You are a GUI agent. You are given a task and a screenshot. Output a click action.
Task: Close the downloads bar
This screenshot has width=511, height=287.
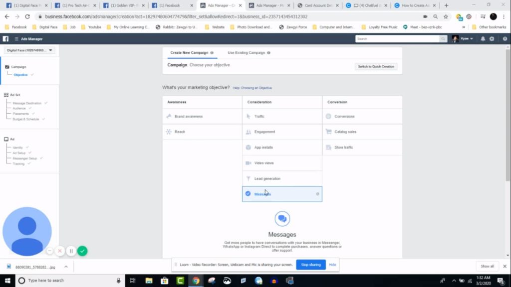coord(505,266)
